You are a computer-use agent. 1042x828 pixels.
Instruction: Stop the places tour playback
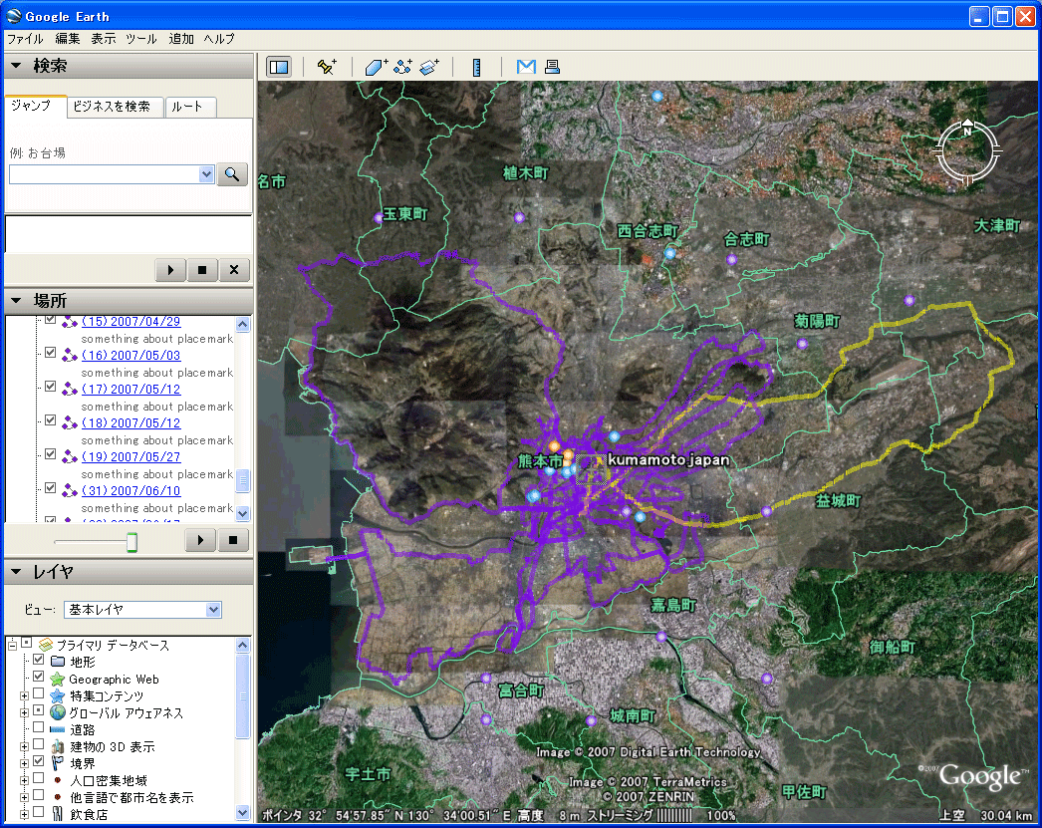click(232, 540)
